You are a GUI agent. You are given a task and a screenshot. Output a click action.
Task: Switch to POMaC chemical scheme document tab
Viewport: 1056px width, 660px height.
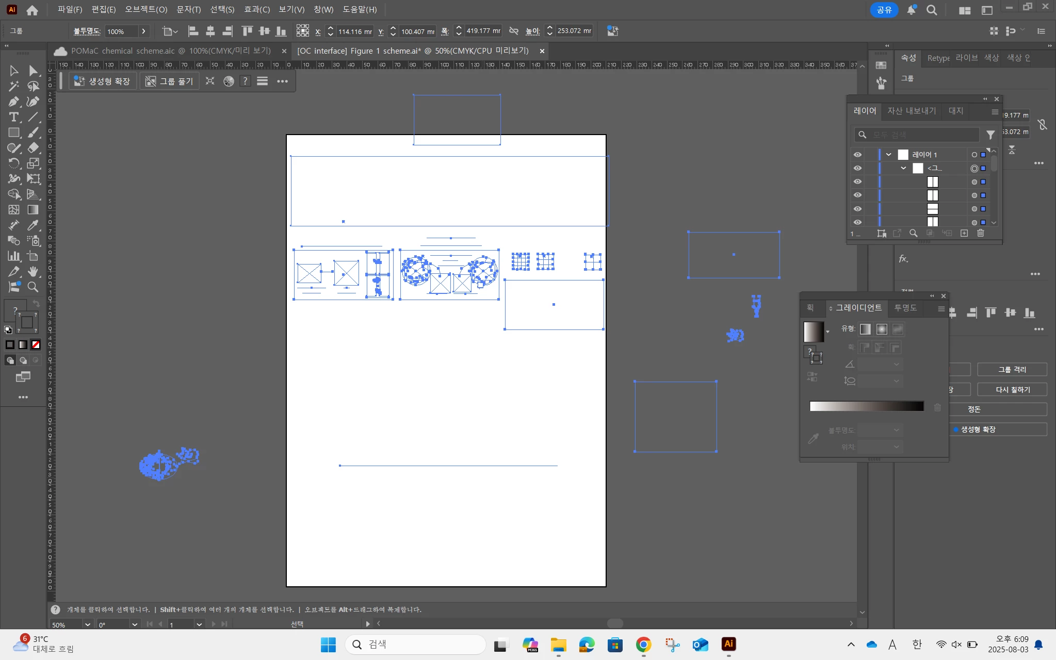coord(170,51)
